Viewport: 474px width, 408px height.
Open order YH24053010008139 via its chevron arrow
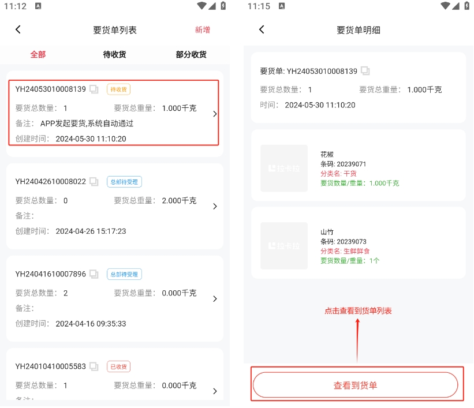pyautogui.click(x=215, y=114)
